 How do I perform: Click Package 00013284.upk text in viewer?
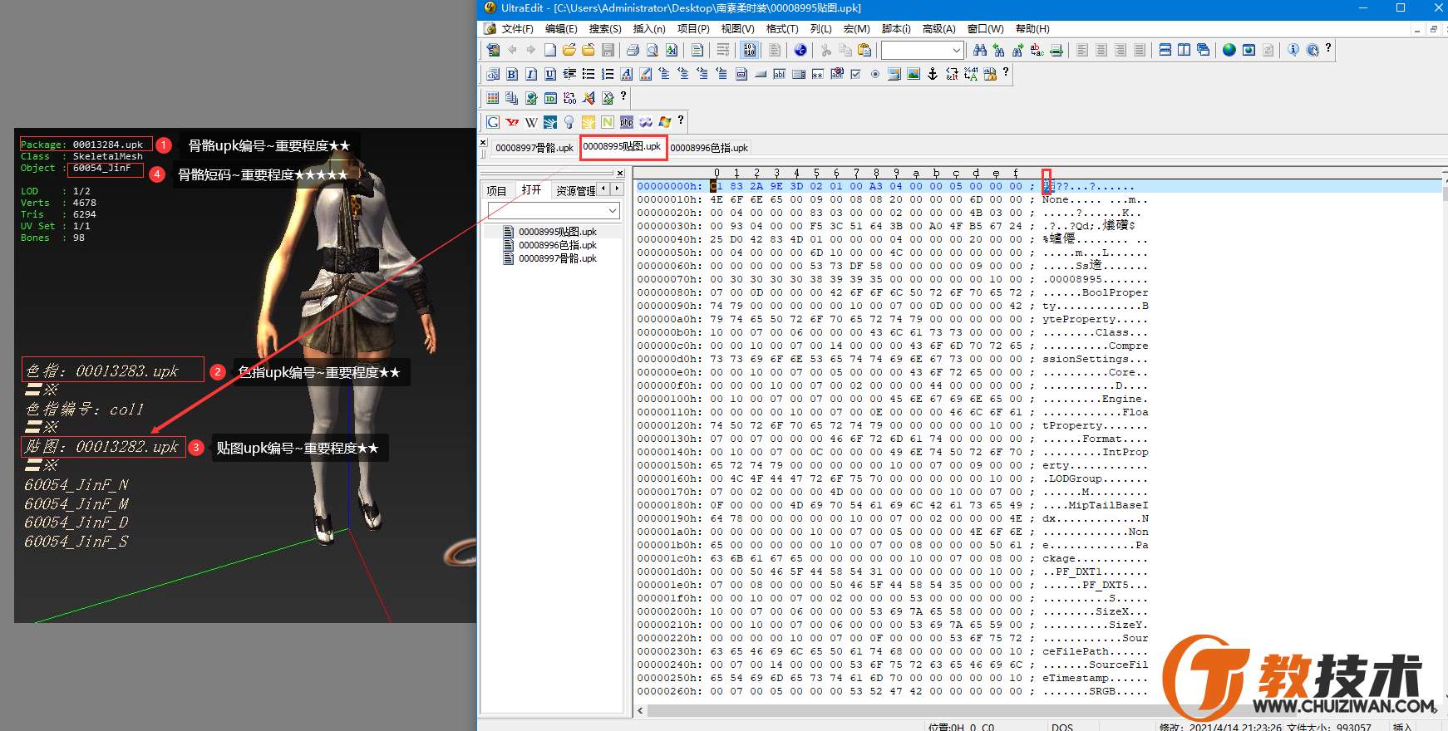[82, 145]
